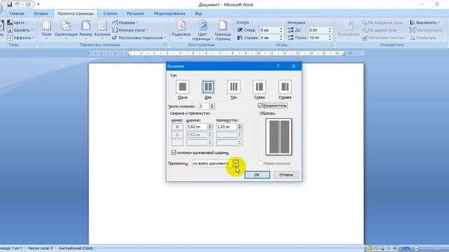Decrease the После spacing with down arrow

(330, 39)
